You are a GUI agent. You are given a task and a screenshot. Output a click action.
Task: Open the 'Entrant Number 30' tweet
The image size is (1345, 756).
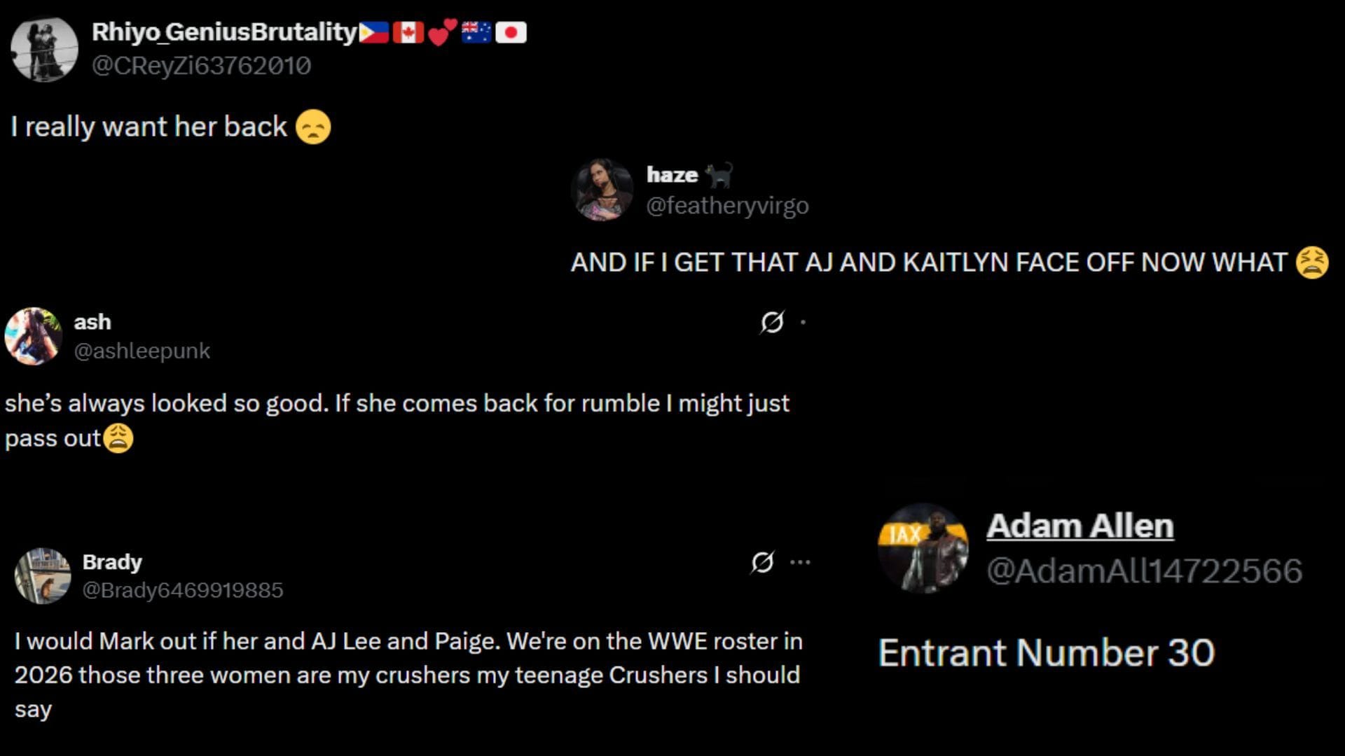tap(1046, 652)
